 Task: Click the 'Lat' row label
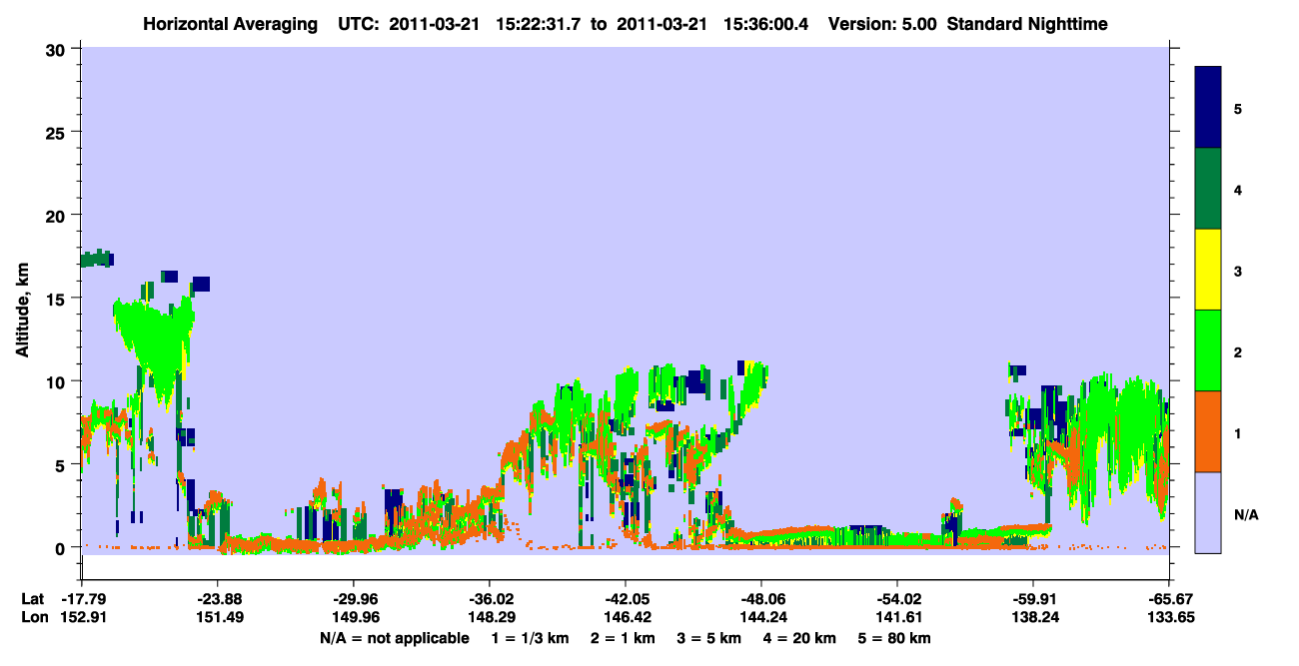(x=32, y=599)
